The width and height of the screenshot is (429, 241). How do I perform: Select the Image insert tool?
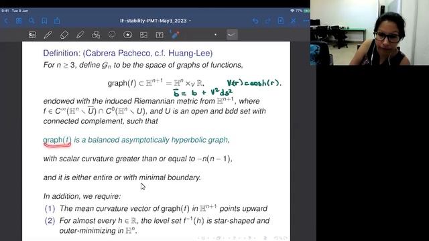coord(143,35)
